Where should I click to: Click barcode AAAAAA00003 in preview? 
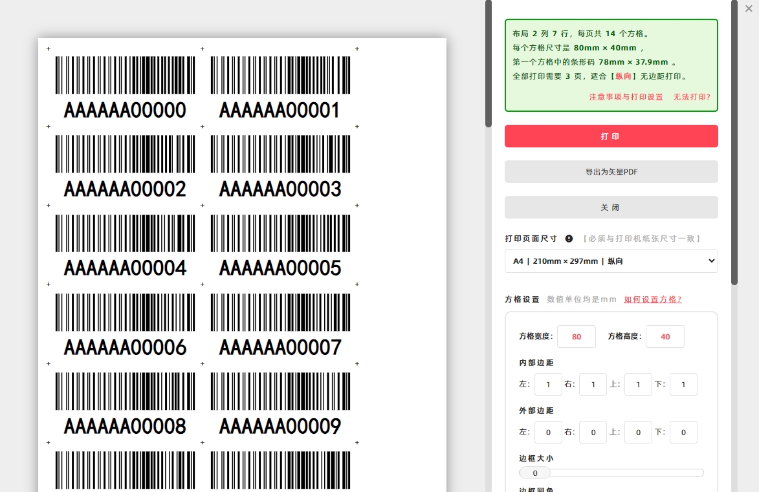[280, 166]
